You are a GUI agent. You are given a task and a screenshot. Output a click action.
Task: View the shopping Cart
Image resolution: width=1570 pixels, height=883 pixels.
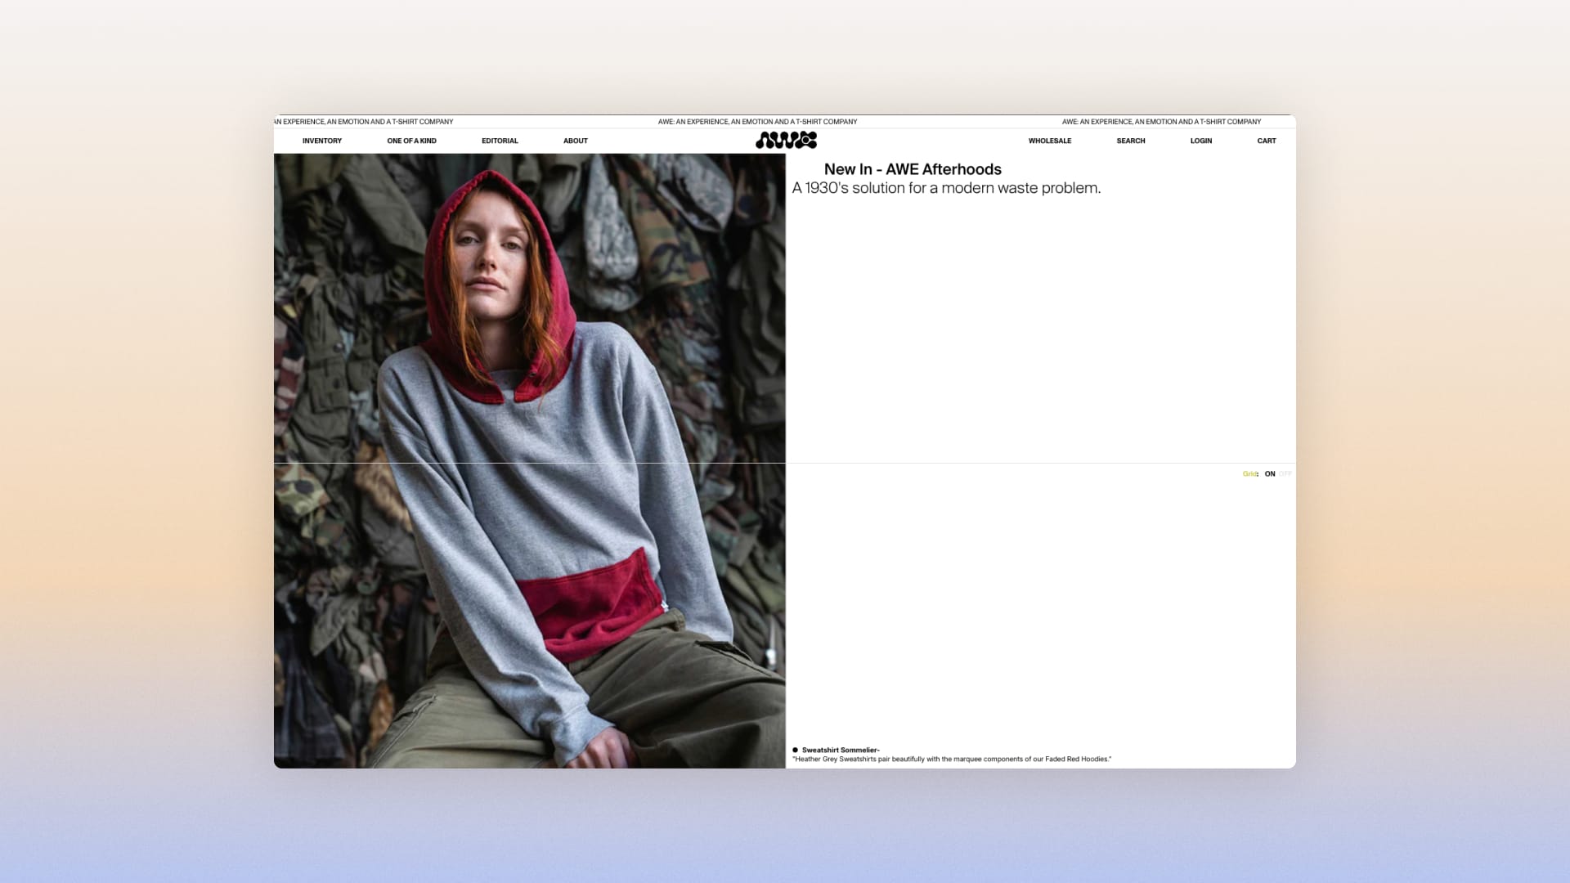click(x=1266, y=141)
